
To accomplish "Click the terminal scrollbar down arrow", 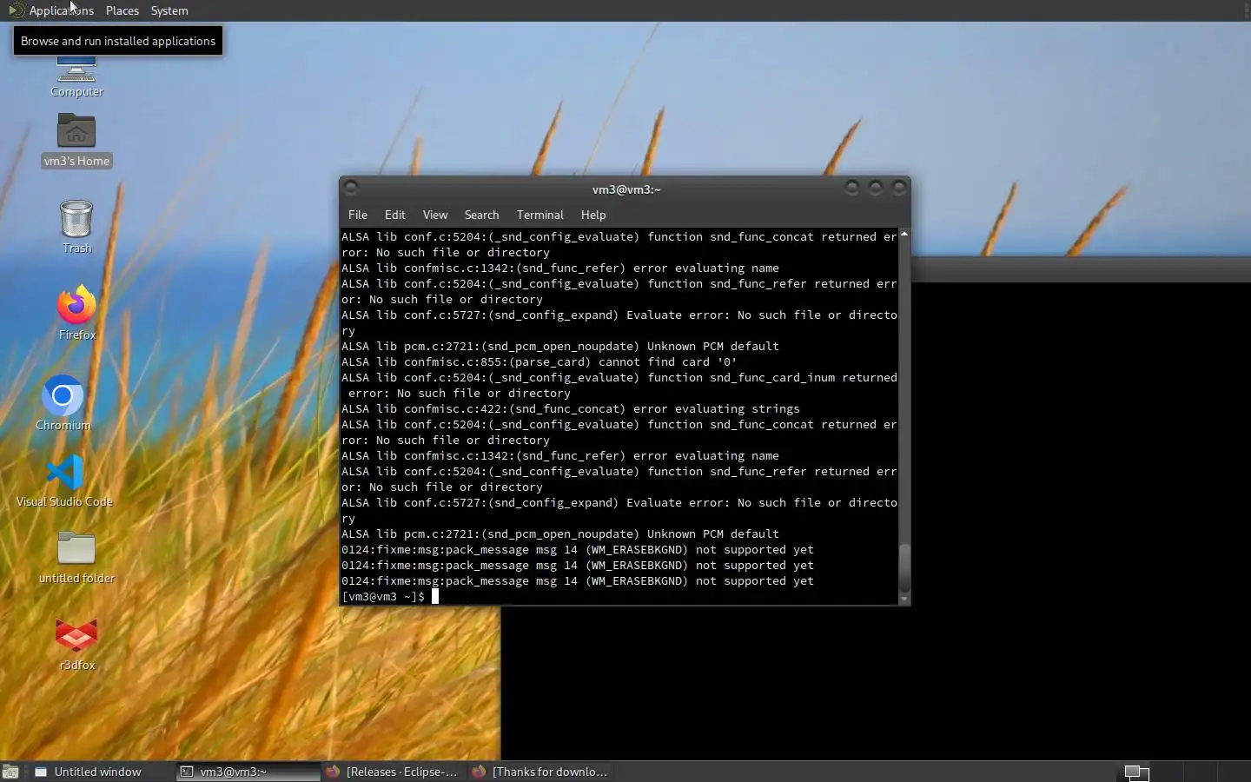I will pos(904,599).
